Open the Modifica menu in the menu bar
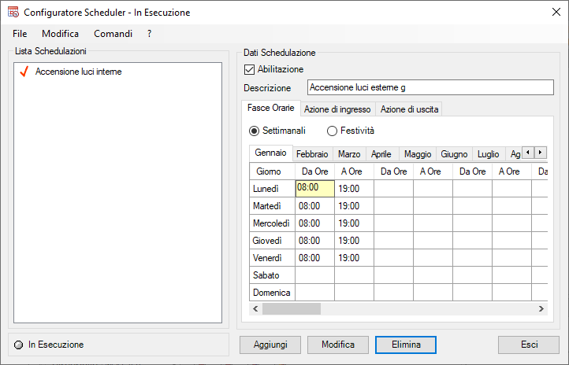 [x=60, y=34]
